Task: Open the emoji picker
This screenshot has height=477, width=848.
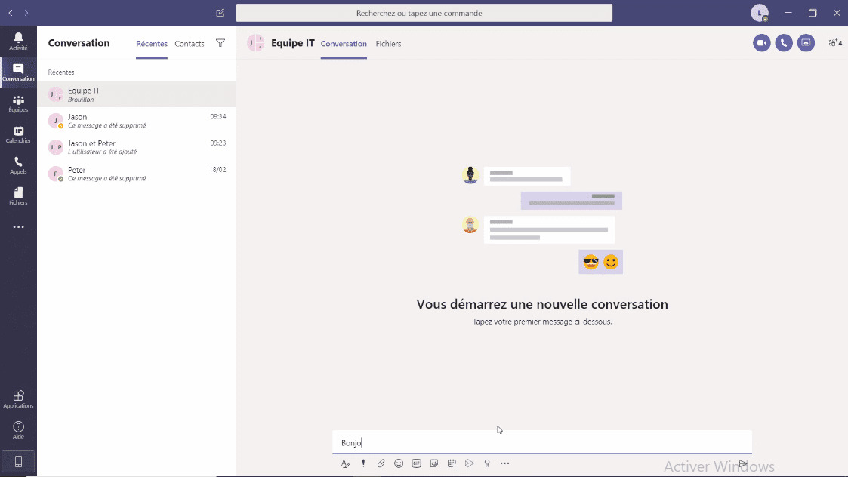Action: pyautogui.click(x=399, y=463)
